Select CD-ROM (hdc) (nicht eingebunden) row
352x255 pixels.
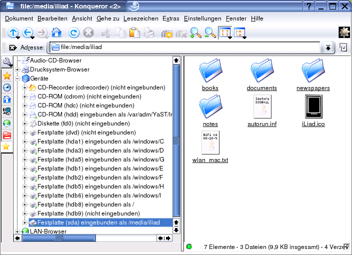click(x=86, y=105)
